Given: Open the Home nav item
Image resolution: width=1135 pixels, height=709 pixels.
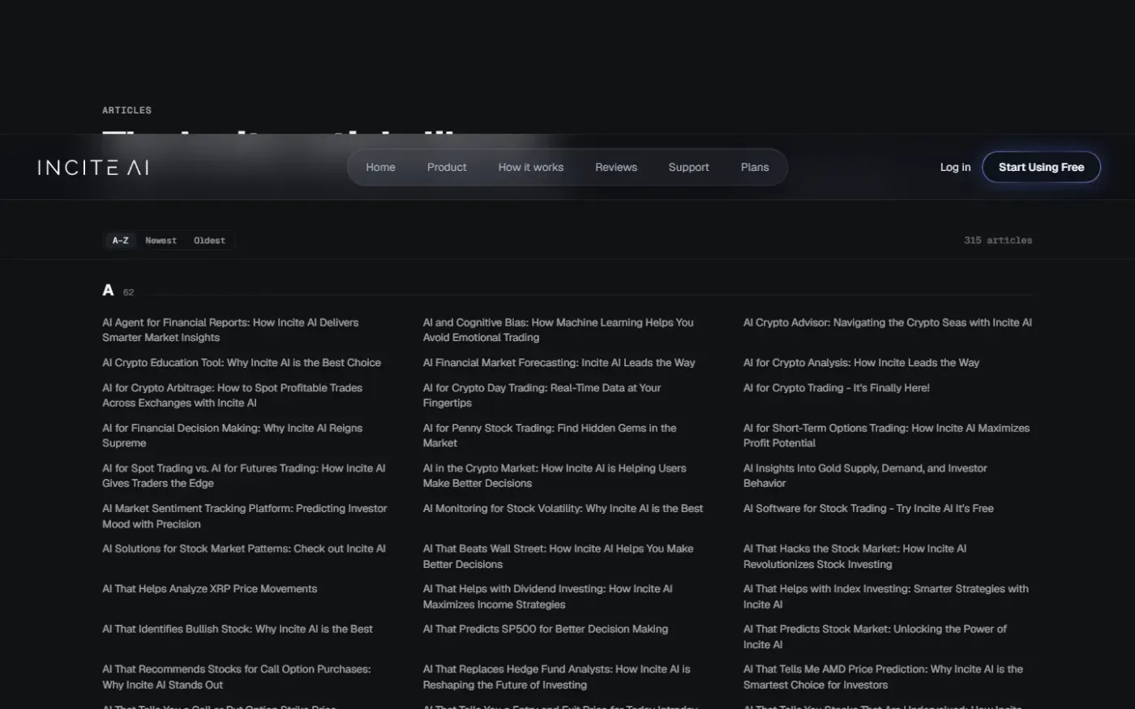Looking at the screenshot, I should (380, 167).
